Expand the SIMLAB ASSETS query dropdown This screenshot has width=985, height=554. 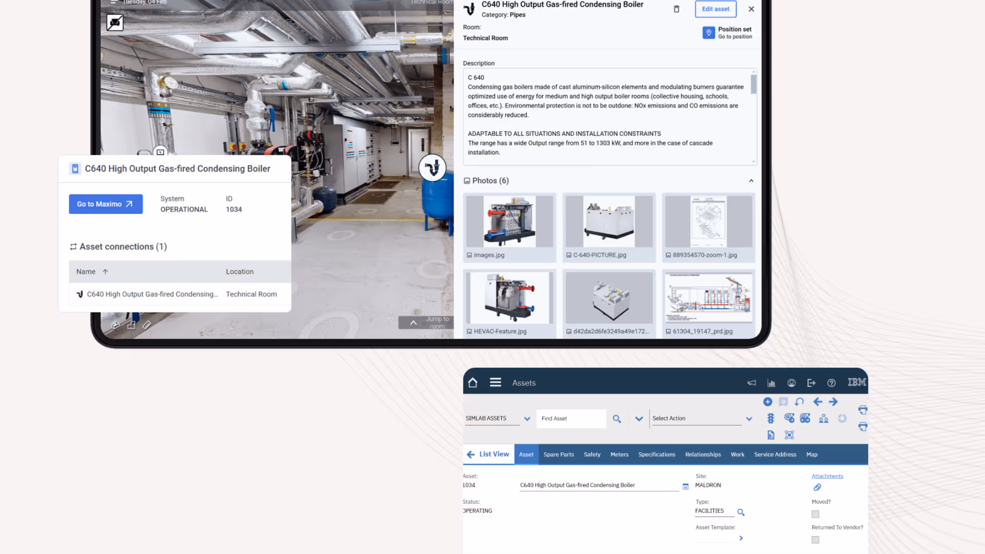pyautogui.click(x=527, y=419)
